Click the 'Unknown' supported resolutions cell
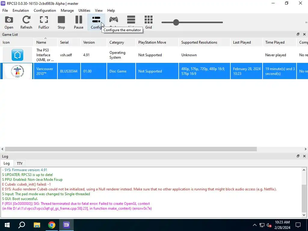Image resolution: width=308 pixels, height=231 pixels. pos(204,55)
